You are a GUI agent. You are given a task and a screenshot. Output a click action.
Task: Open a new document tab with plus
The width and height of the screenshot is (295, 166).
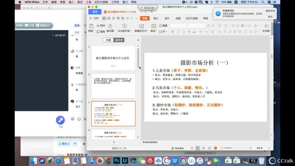click(x=152, y=12)
